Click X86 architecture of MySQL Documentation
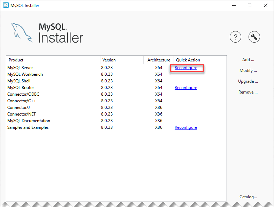 (159, 121)
